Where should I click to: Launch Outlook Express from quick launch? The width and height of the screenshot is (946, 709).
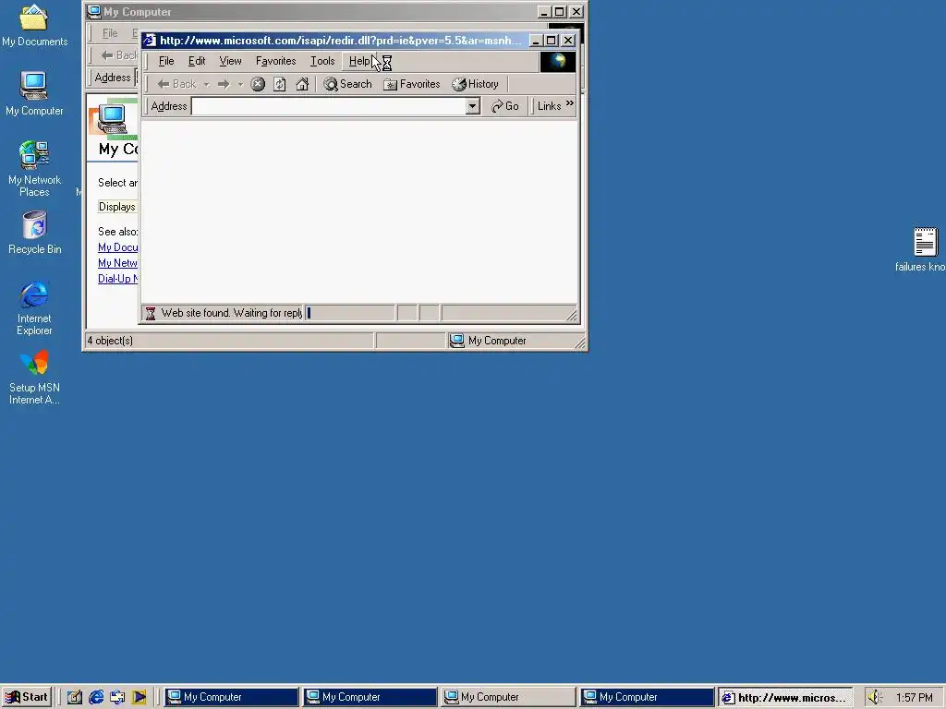[x=117, y=697]
